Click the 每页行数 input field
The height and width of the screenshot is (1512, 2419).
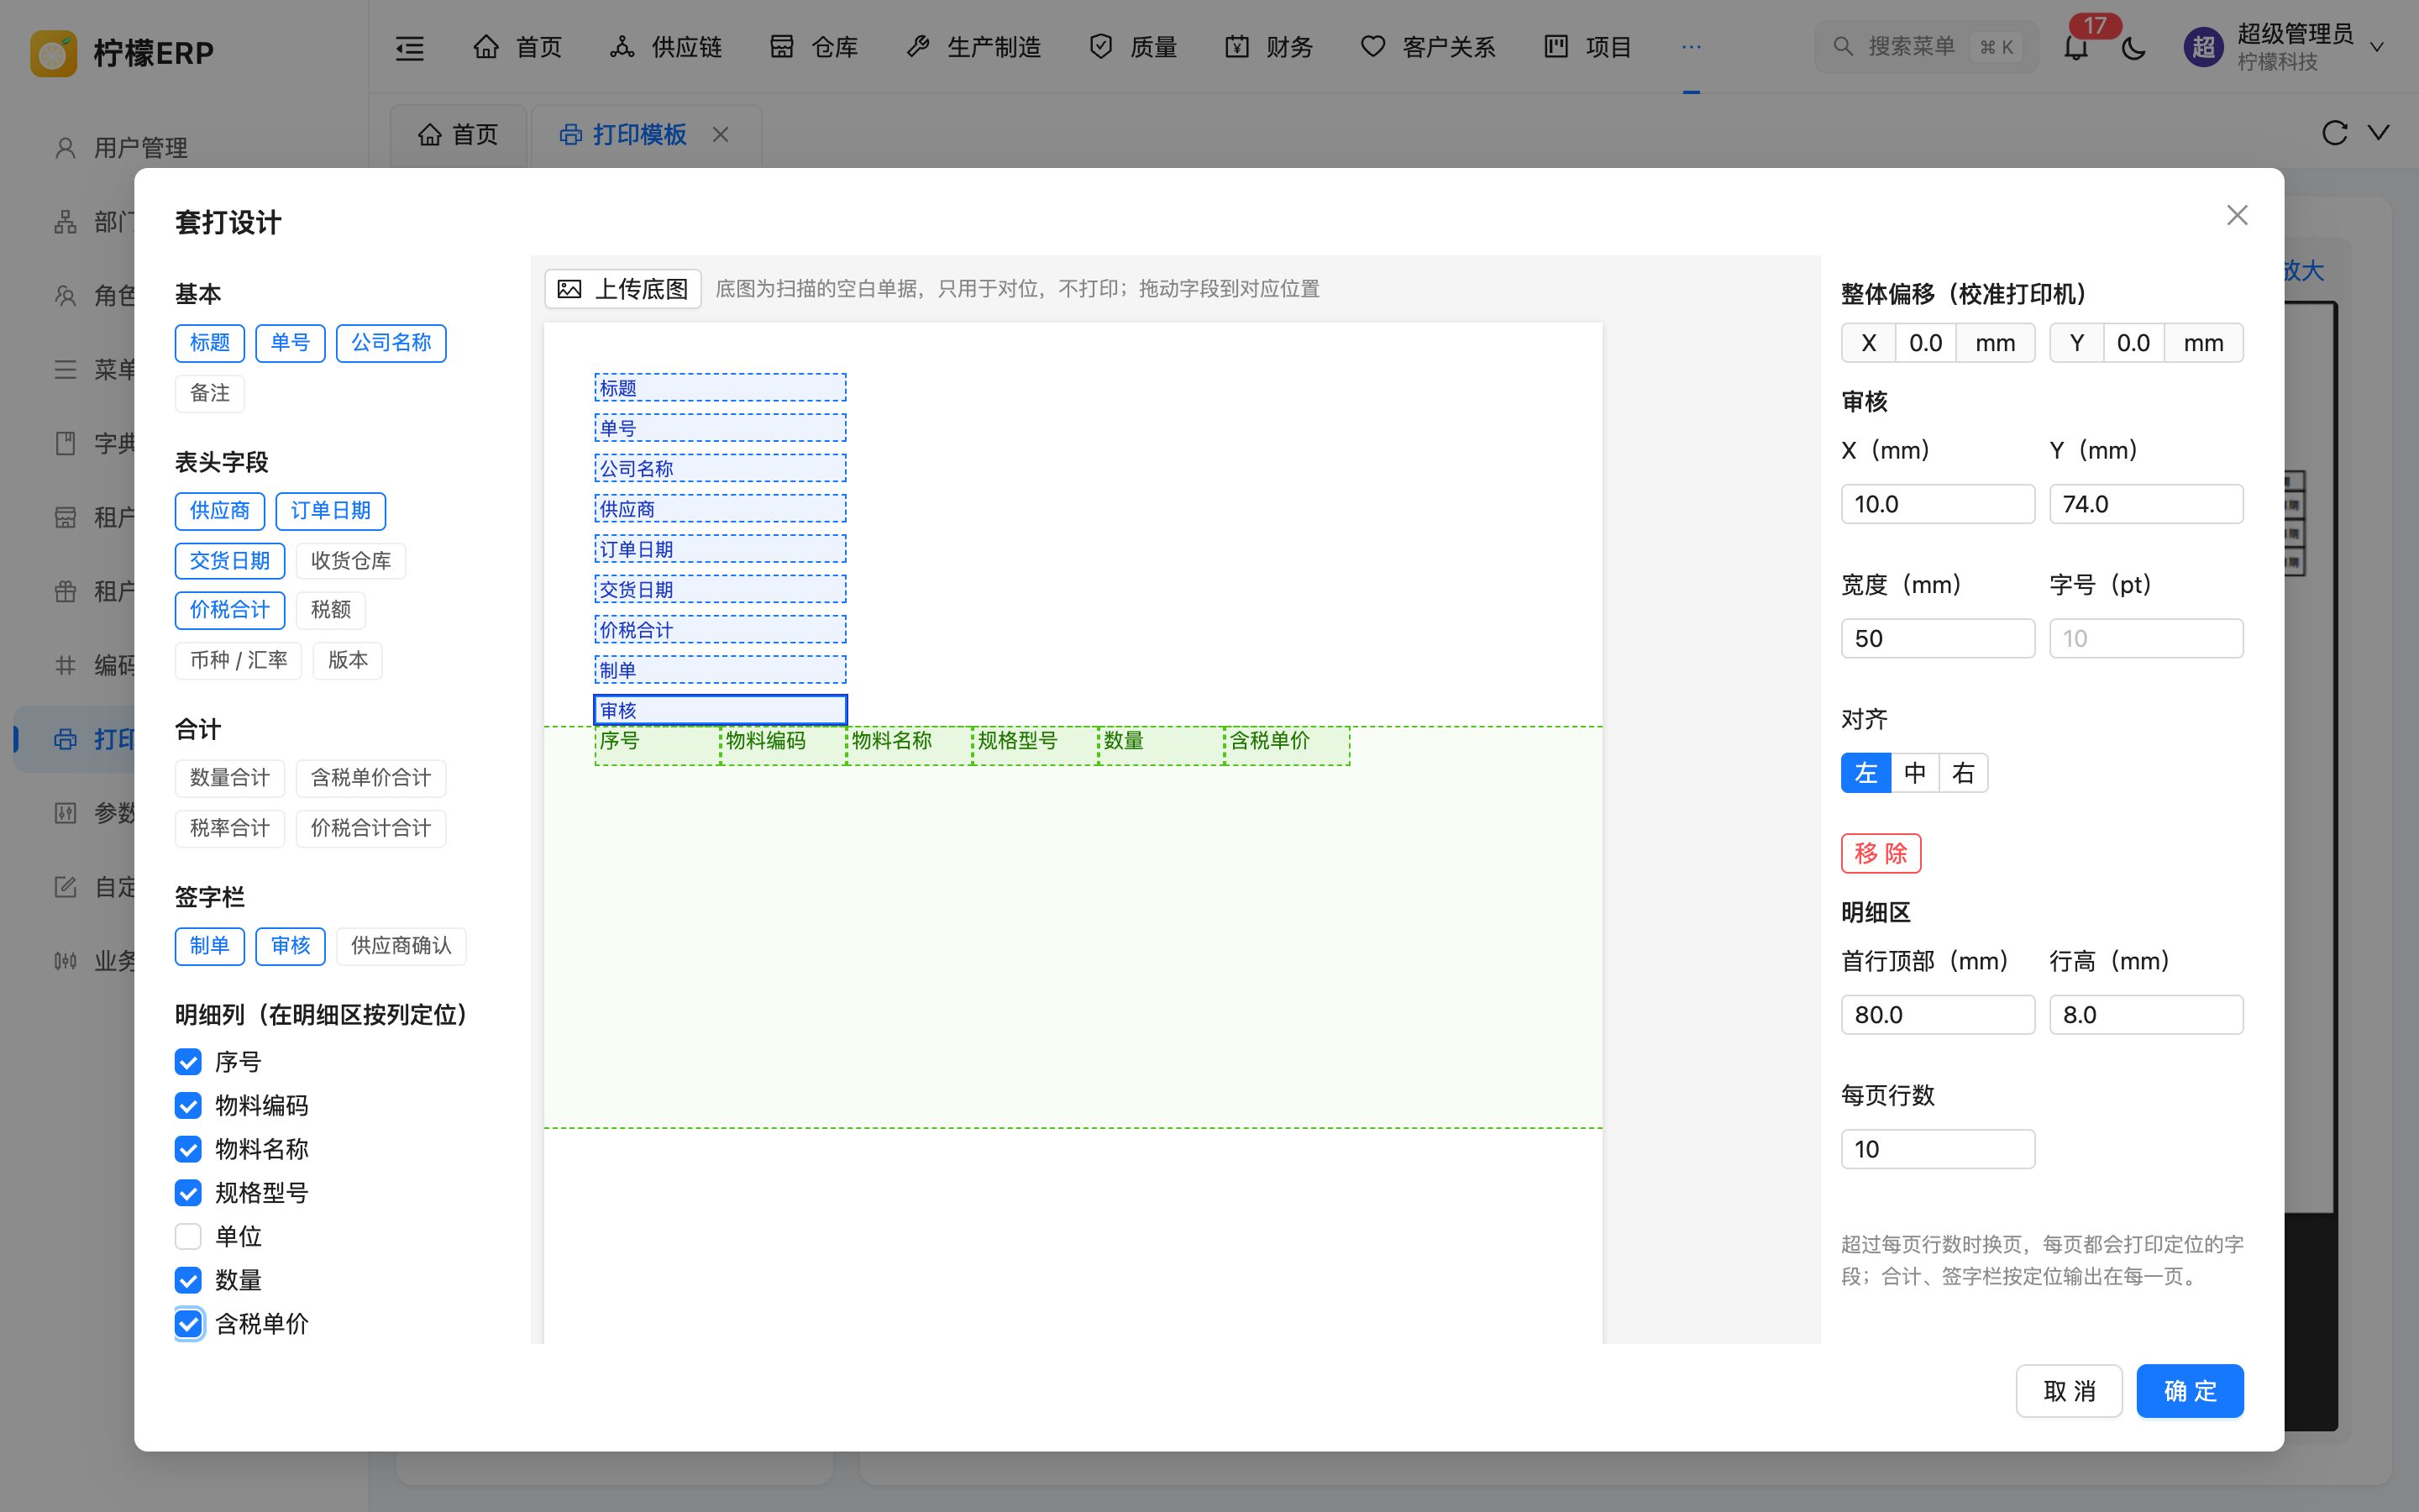click(x=1937, y=1149)
